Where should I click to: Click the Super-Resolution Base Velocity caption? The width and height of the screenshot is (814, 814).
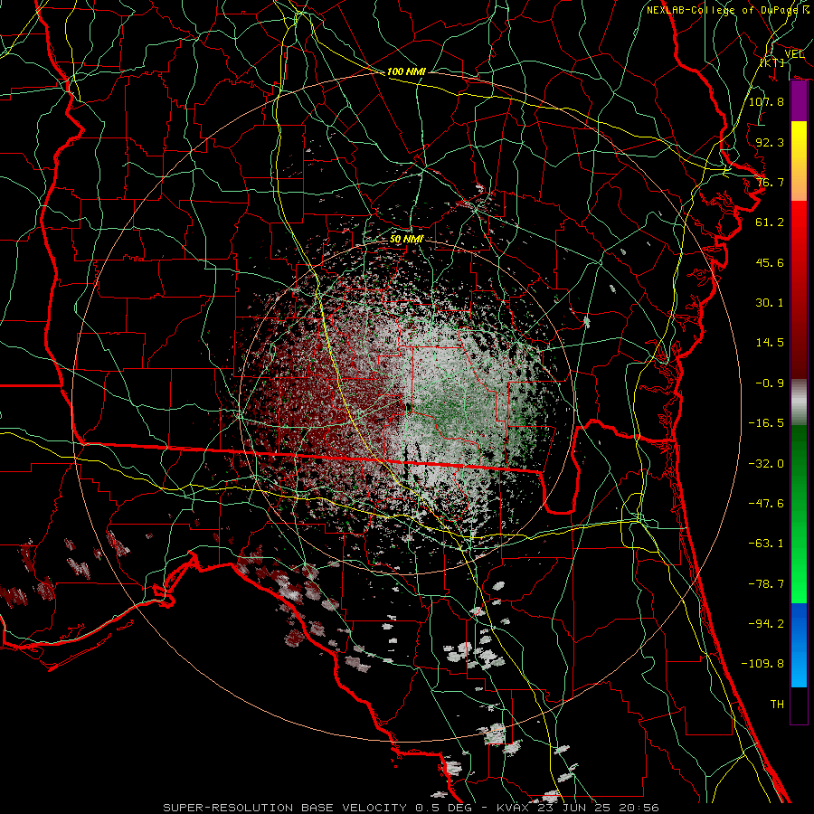click(412, 808)
